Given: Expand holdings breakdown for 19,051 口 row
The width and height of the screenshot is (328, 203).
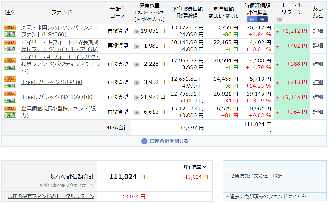Looking at the screenshot, I should pyautogui.click(x=137, y=31).
